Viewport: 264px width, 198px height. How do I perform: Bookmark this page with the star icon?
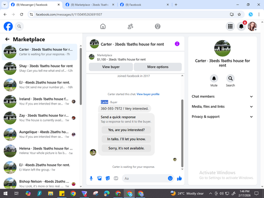(239, 14)
